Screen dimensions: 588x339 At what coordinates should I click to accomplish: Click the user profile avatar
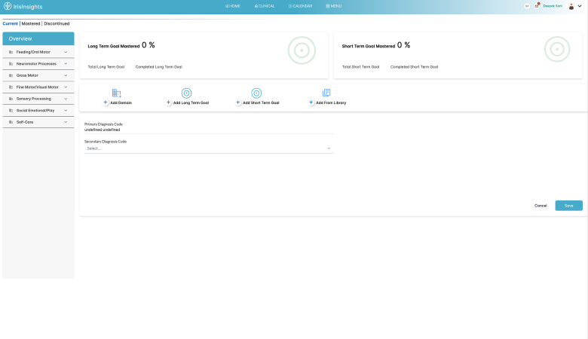[571, 6]
